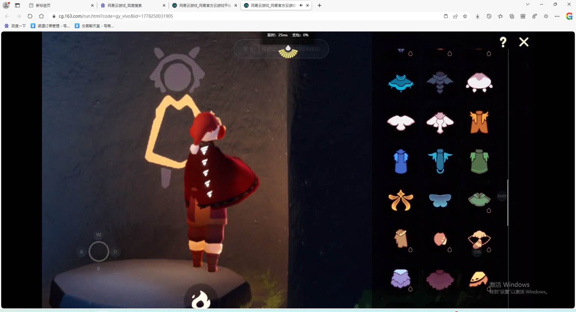Viewport: 576px width, 312px height.
Task: Bookmark this page with the star
Action: coord(465,16)
